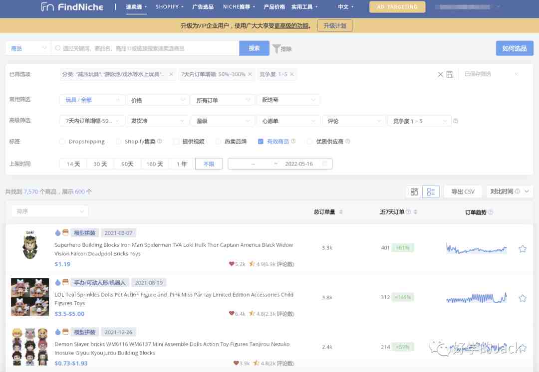Open the Loki figure product thumbnail

[x=30, y=244]
